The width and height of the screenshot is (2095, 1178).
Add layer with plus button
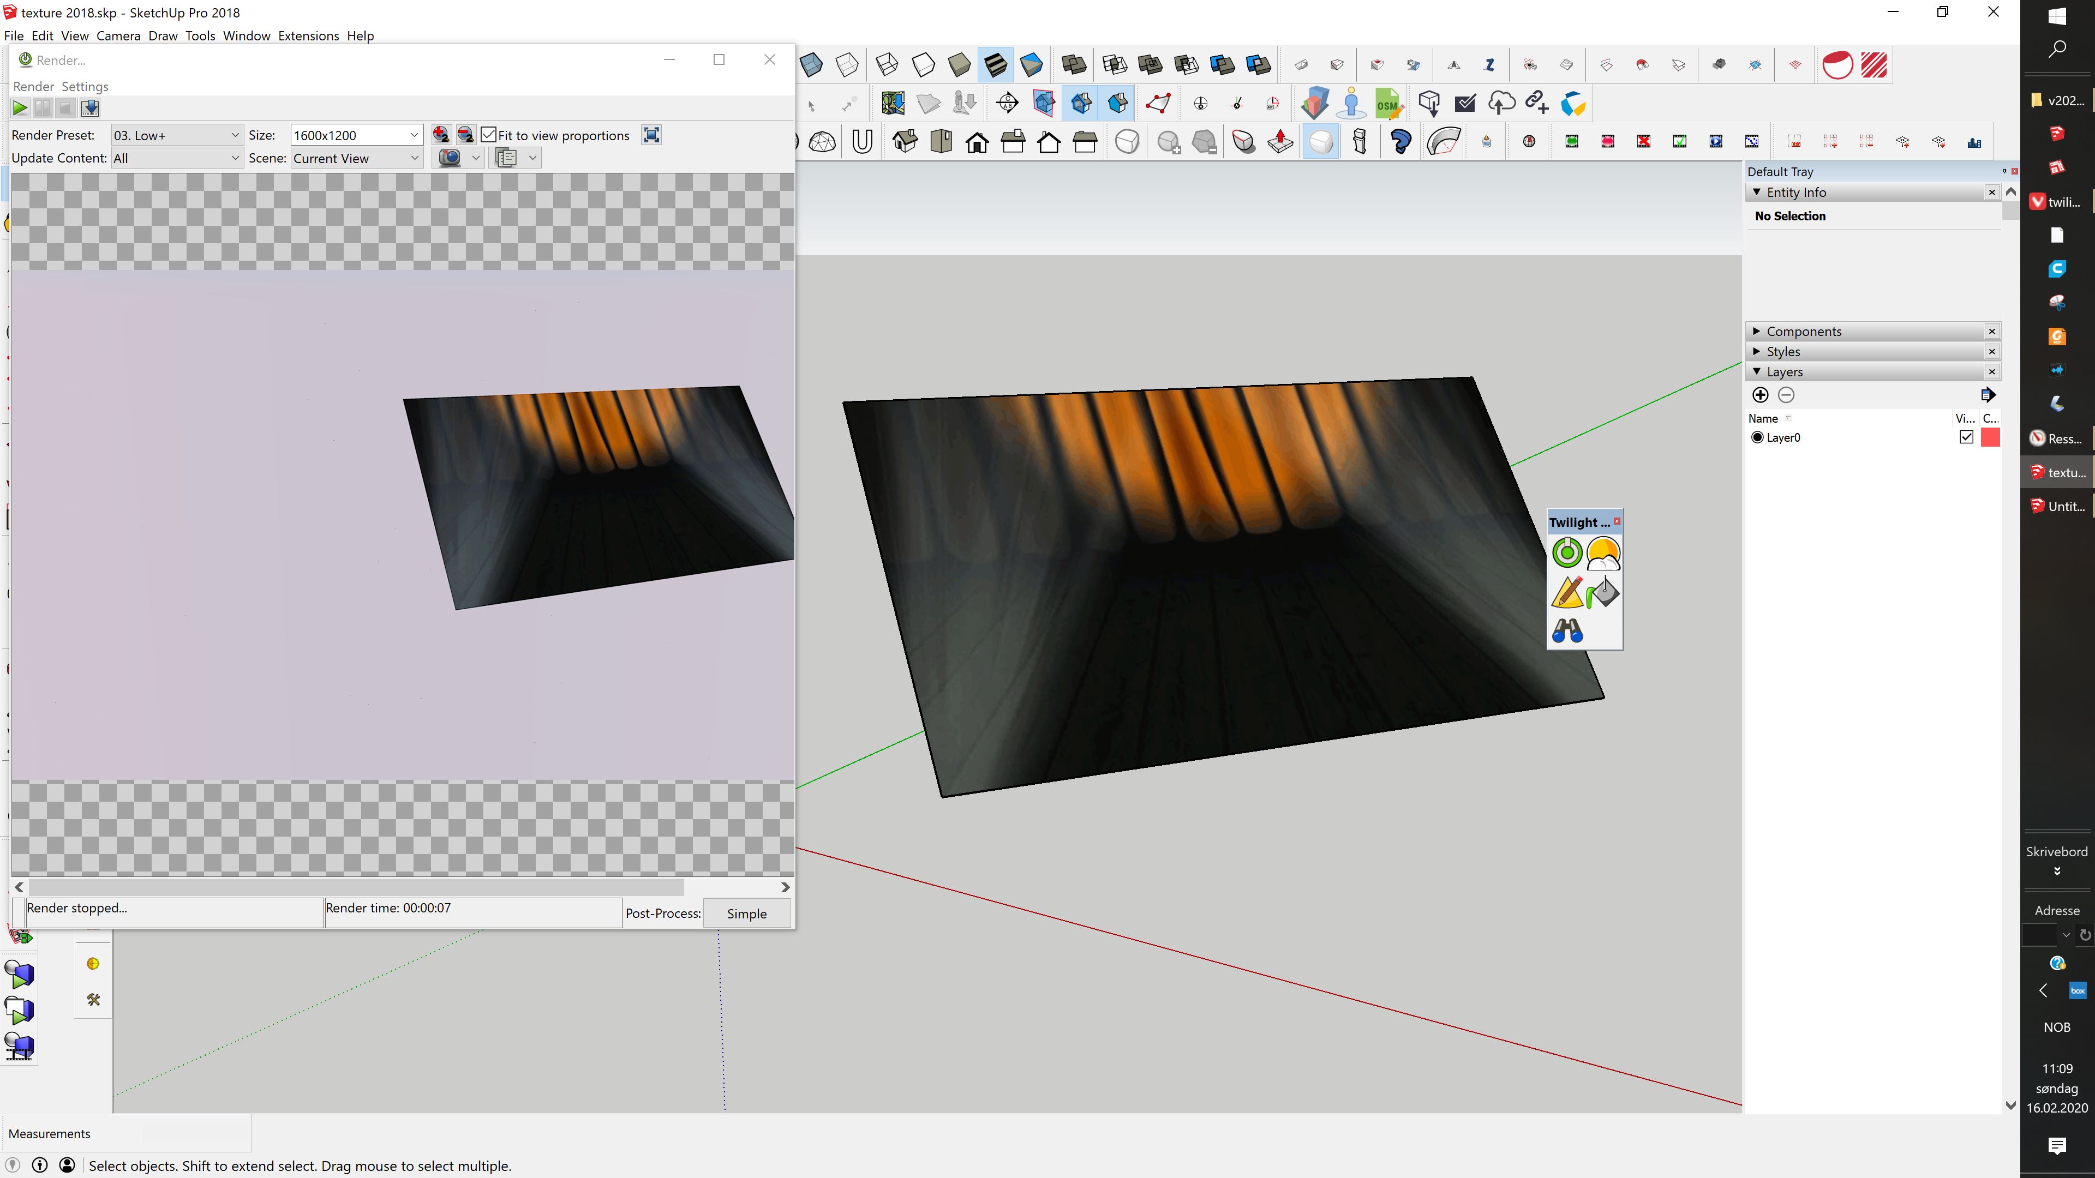[x=1760, y=395]
